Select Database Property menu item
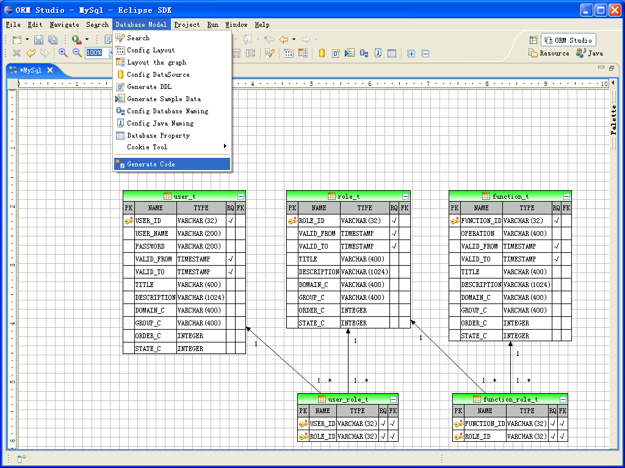The height and width of the screenshot is (468, 625). 172,136
